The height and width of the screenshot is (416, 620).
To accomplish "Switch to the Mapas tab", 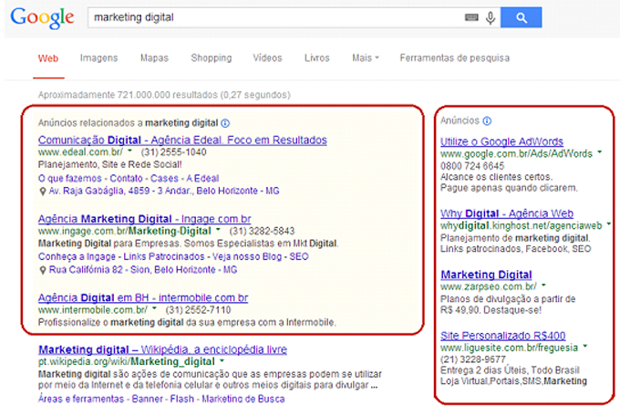I will coord(154,58).
